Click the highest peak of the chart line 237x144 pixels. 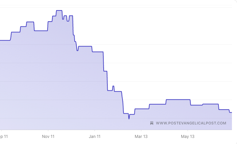[59, 10]
